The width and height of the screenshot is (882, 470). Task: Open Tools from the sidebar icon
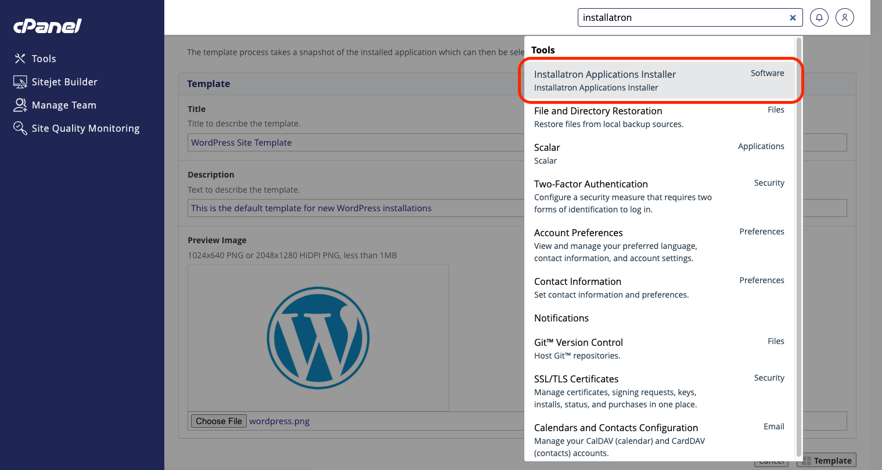click(20, 59)
